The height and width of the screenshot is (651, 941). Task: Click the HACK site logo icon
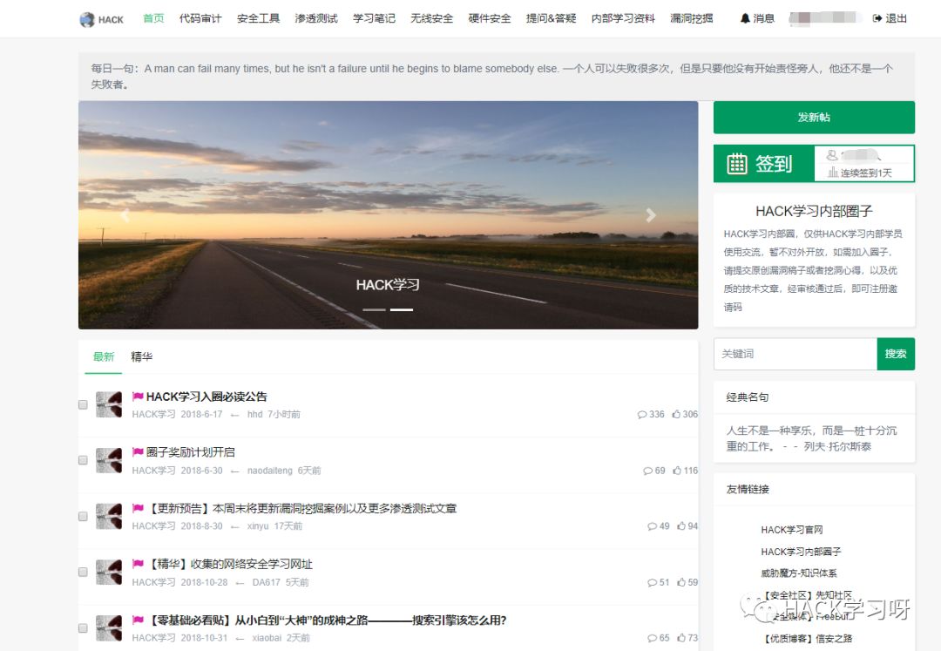(85, 18)
